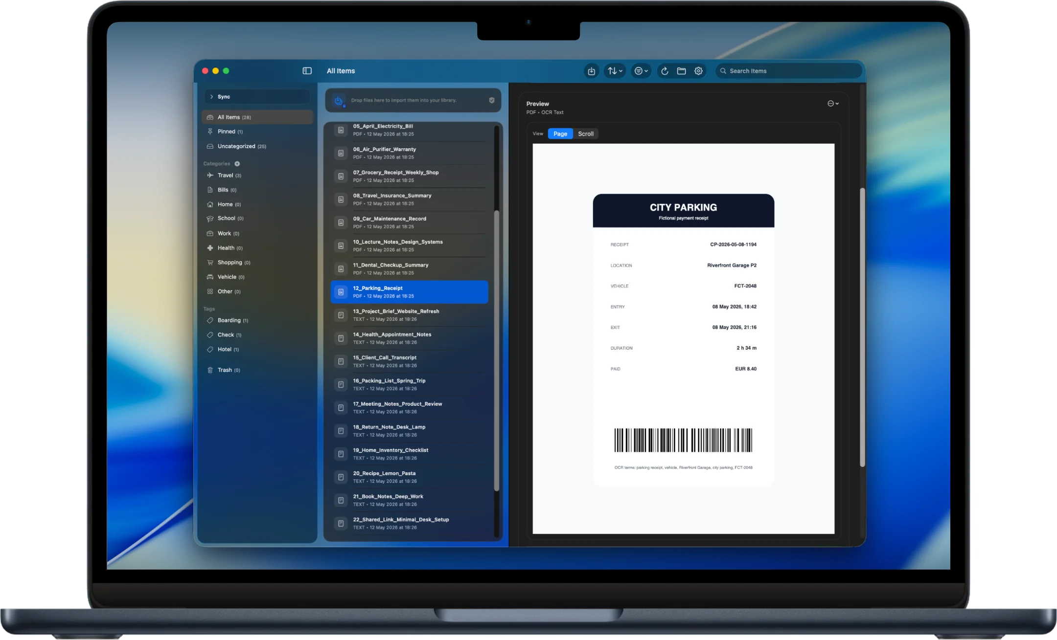Image resolution: width=1057 pixels, height=640 pixels.
Task: Open the Work category
Action: 257,233
